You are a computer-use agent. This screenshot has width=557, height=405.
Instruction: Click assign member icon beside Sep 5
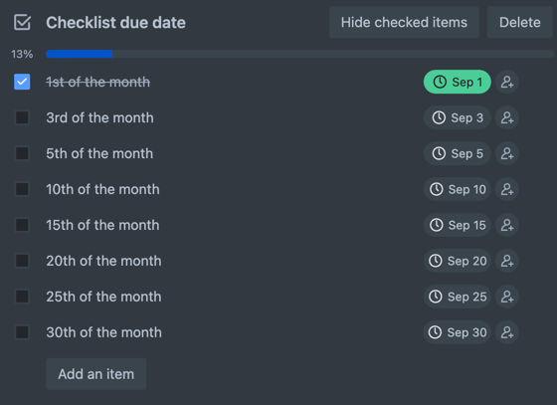click(x=507, y=153)
